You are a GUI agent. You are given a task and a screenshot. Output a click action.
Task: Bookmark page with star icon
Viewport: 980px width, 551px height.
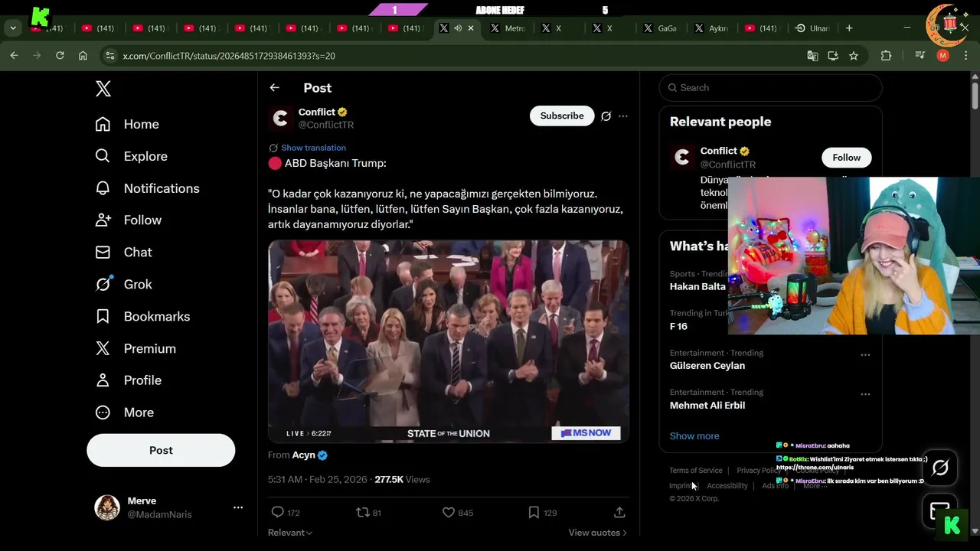click(854, 56)
